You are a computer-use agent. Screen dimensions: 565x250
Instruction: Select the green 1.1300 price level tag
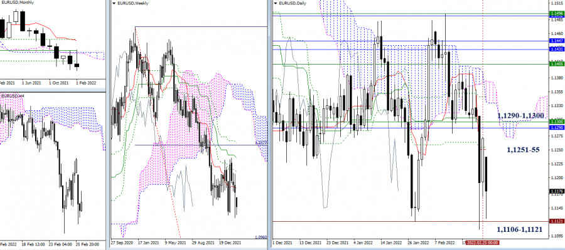[x=556, y=122]
